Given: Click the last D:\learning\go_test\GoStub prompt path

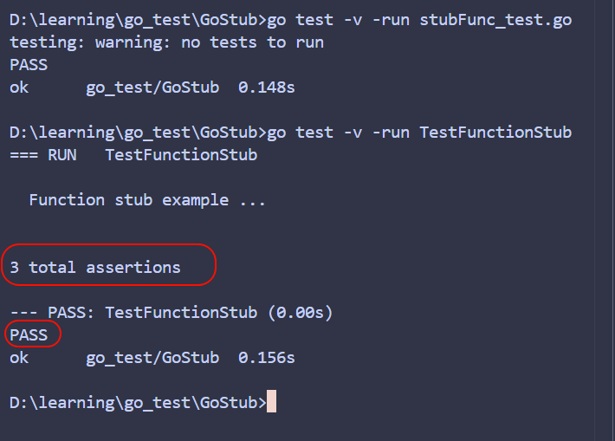Looking at the screenshot, I should coord(134,402).
